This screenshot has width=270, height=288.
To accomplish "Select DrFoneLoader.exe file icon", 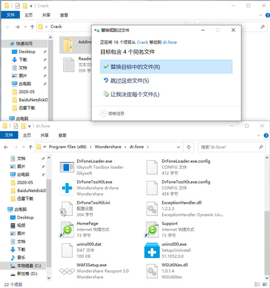I will 67,167.
